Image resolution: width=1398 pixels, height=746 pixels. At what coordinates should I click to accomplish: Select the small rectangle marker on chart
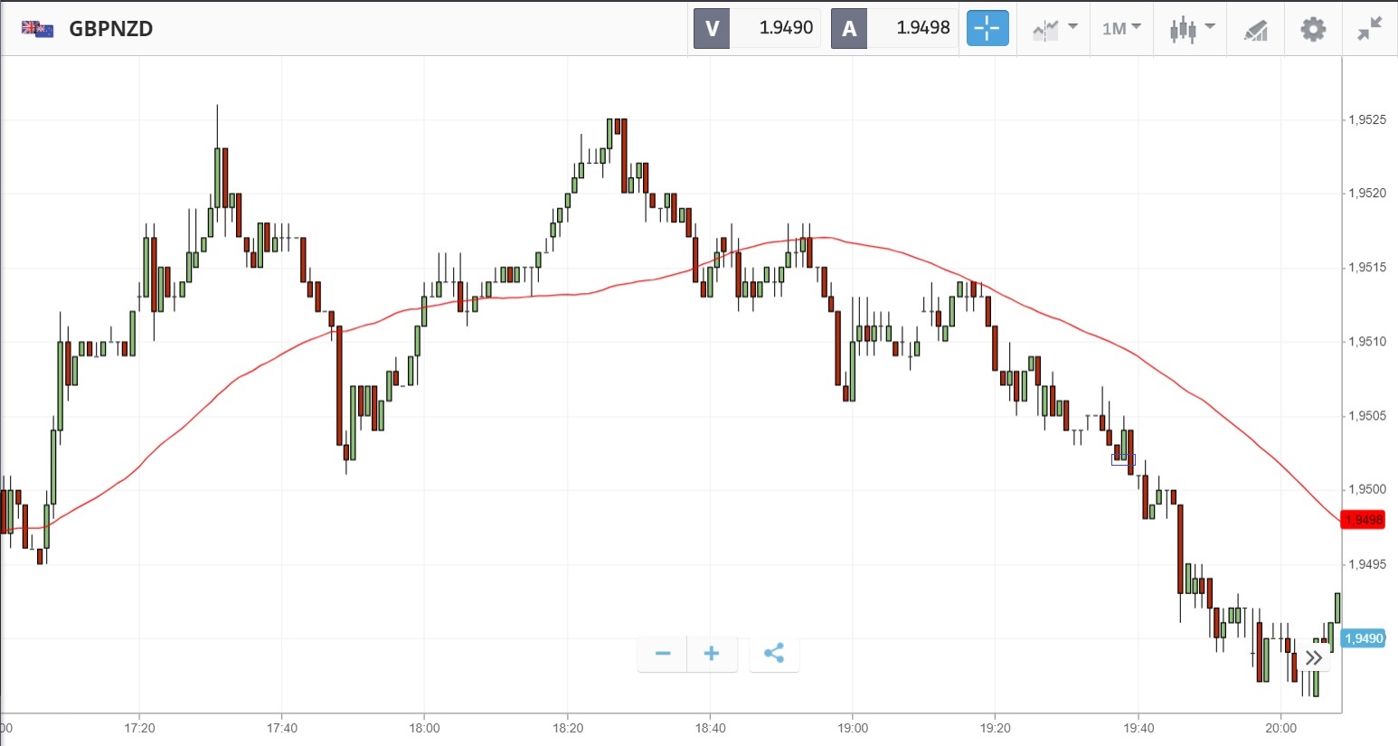coord(1123,459)
